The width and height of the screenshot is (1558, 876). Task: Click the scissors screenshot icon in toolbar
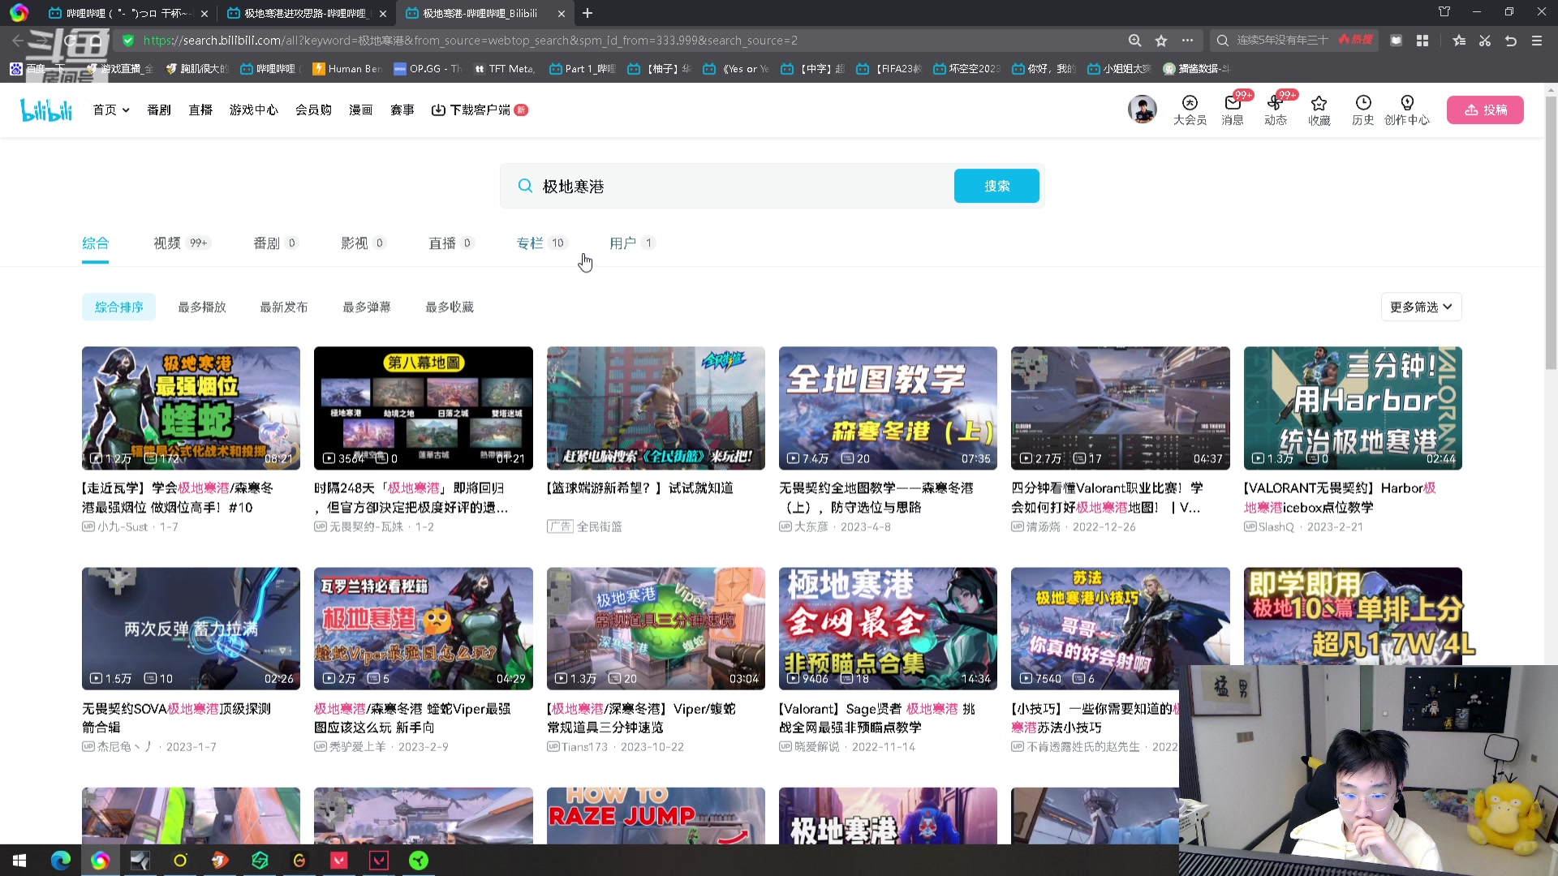tap(1485, 41)
